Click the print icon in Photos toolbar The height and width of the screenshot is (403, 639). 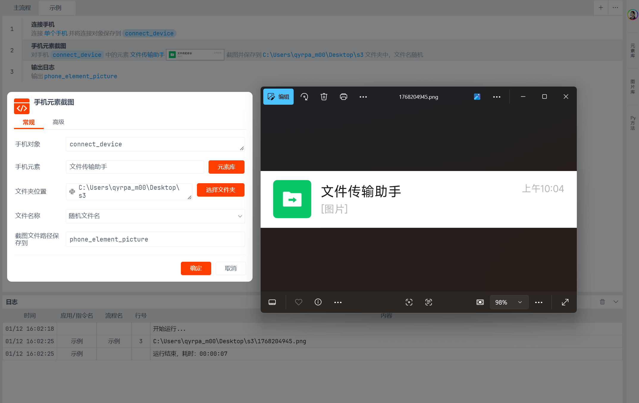point(344,97)
